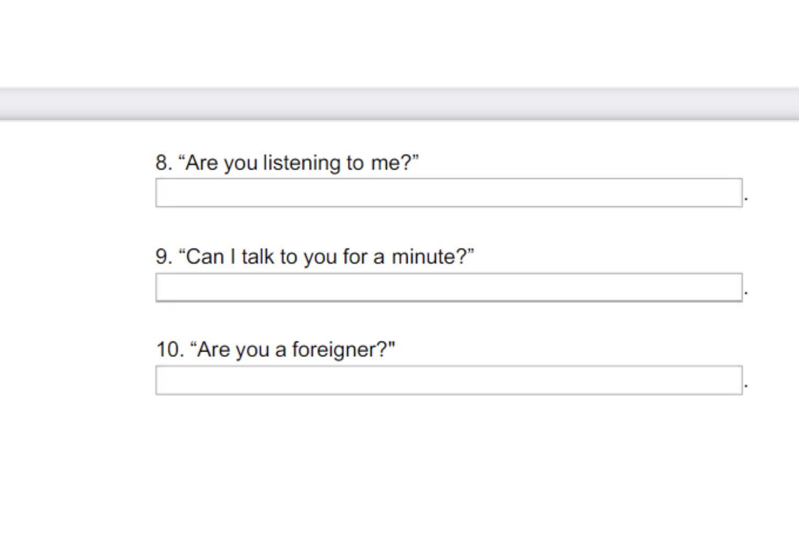
Task: Click the "Are you a foreigner?" sentence
Action: tap(292, 350)
